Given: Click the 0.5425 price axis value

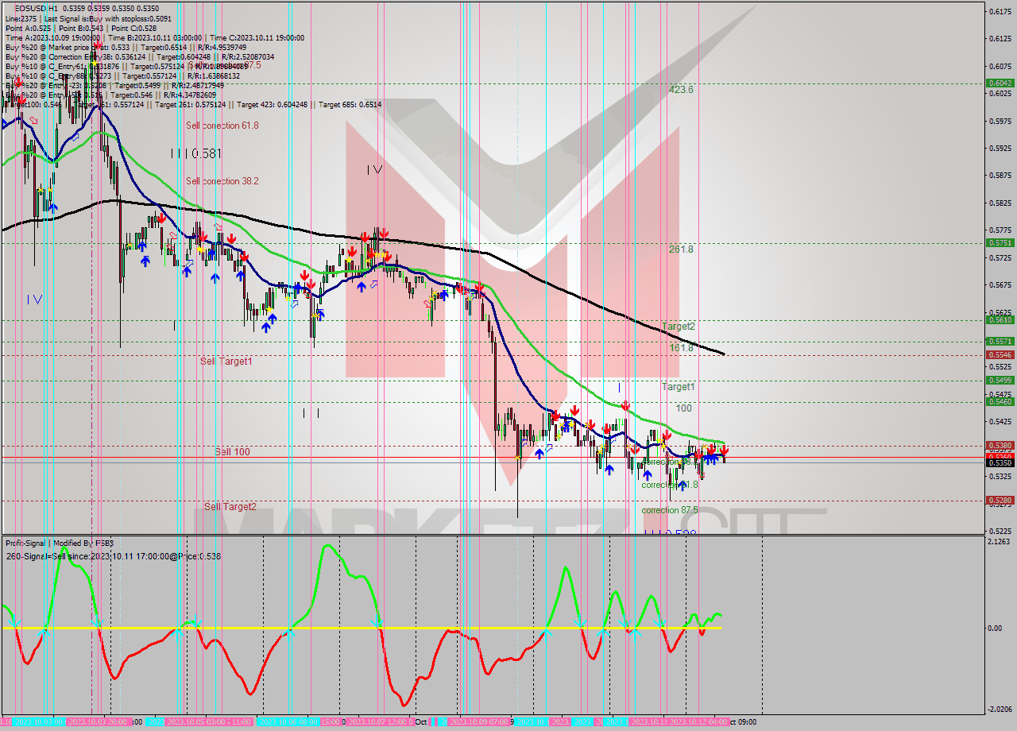Looking at the screenshot, I should [1000, 422].
